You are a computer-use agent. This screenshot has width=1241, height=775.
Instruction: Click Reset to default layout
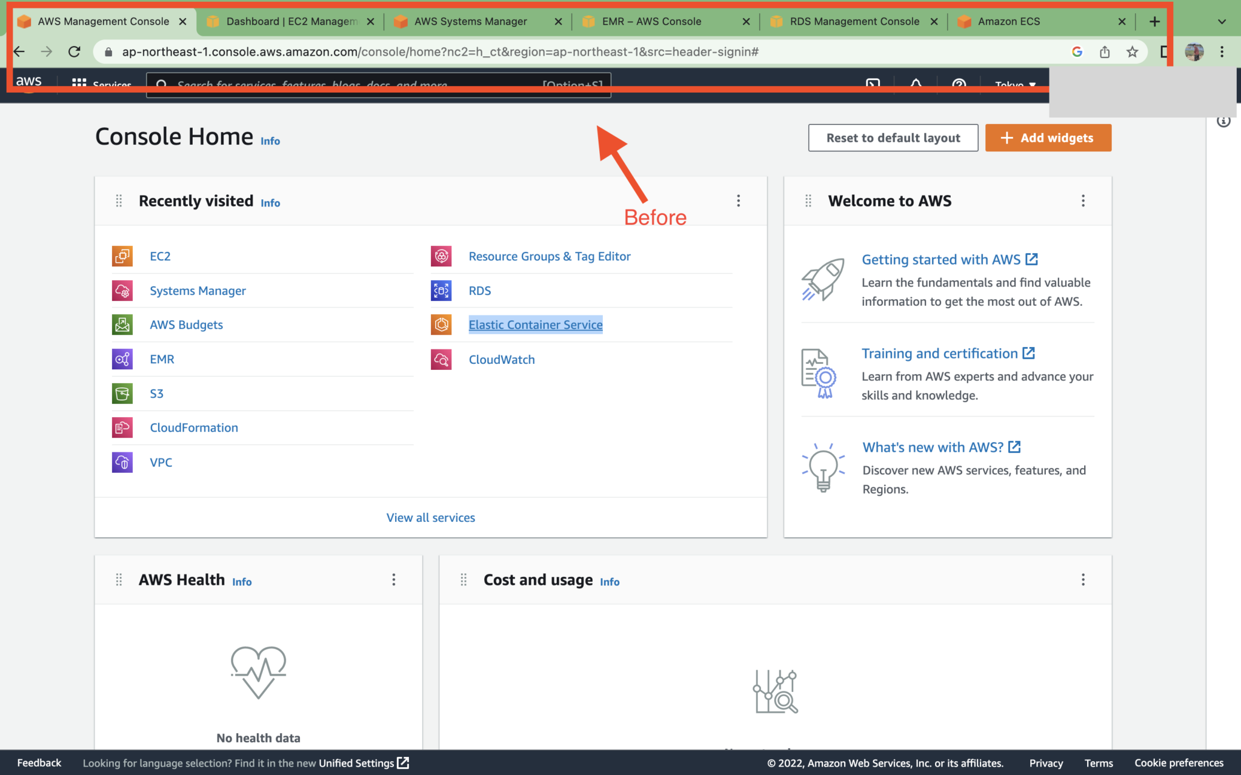point(893,137)
